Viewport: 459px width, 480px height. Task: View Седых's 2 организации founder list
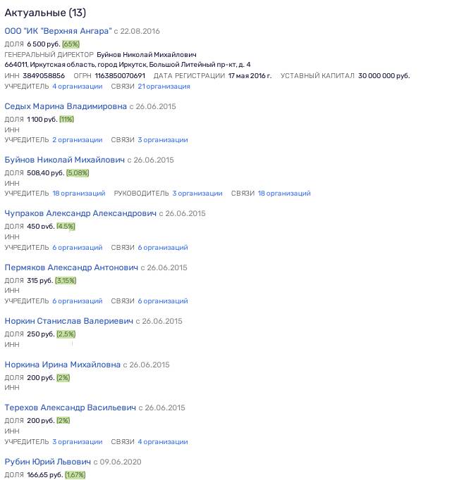(78, 140)
